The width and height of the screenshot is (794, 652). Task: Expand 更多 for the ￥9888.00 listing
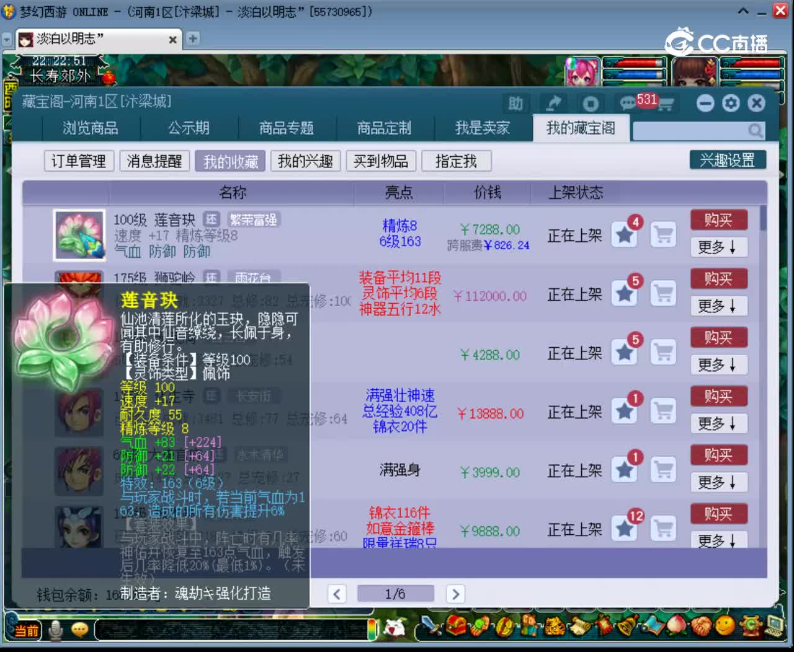718,540
